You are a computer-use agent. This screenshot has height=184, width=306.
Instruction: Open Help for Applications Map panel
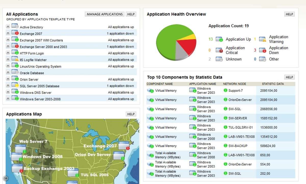click(x=131, y=114)
